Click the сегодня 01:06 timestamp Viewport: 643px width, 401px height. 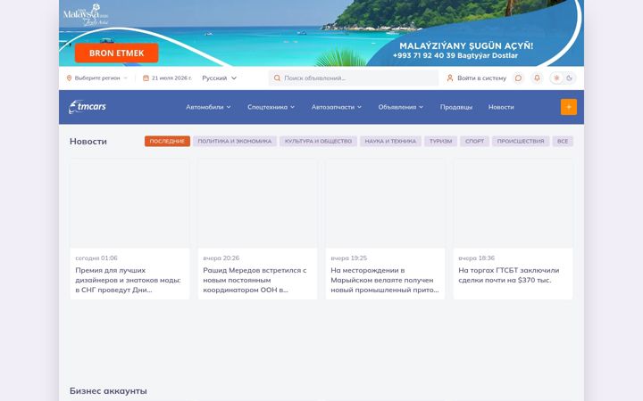(x=96, y=258)
